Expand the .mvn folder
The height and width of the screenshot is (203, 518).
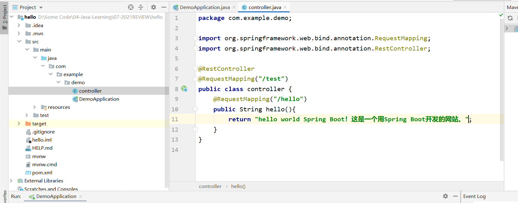(x=19, y=33)
